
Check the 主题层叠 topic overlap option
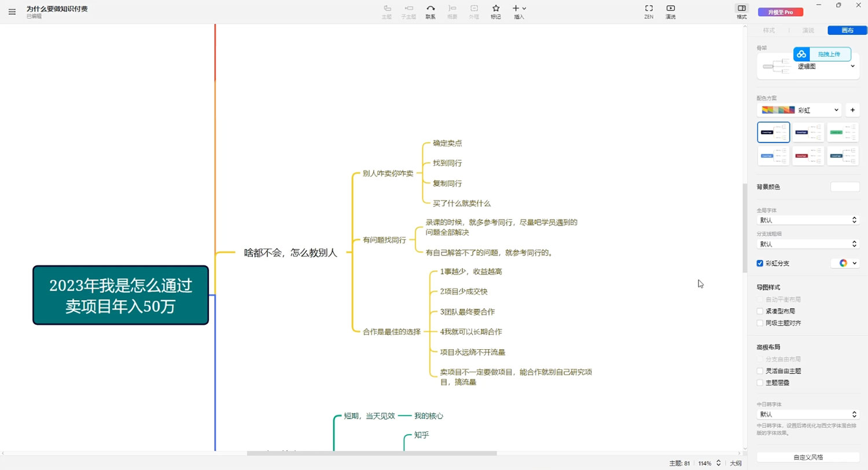[759, 383]
